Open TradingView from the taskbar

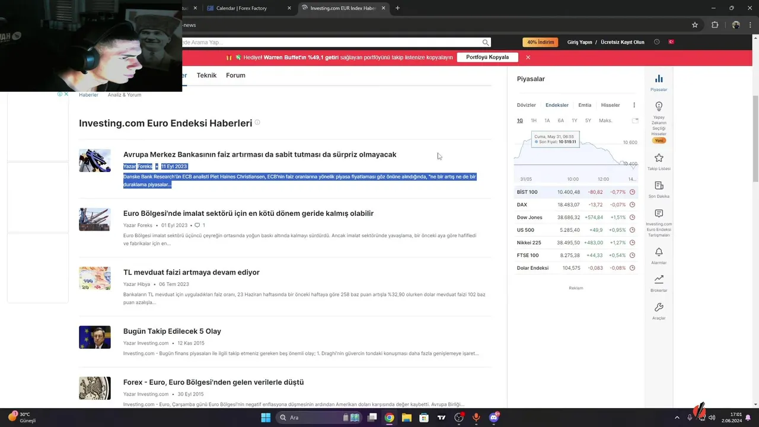point(441,418)
